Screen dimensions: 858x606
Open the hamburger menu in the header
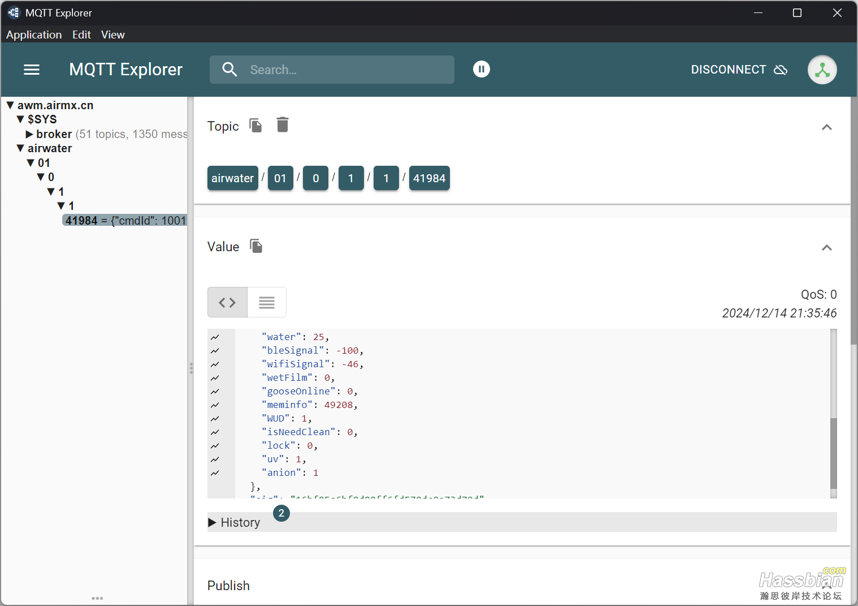click(x=32, y=70)
